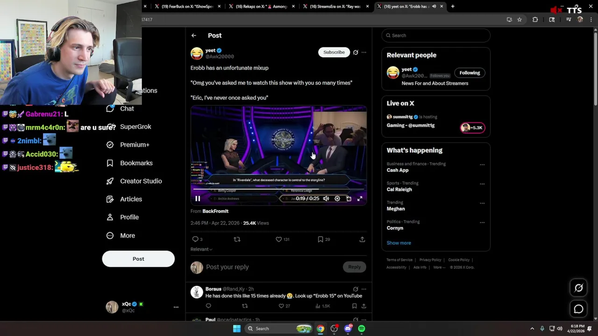Toggle the Following button for yeet
This screenshot has width=598, height=336.
(x=470, y=73)
